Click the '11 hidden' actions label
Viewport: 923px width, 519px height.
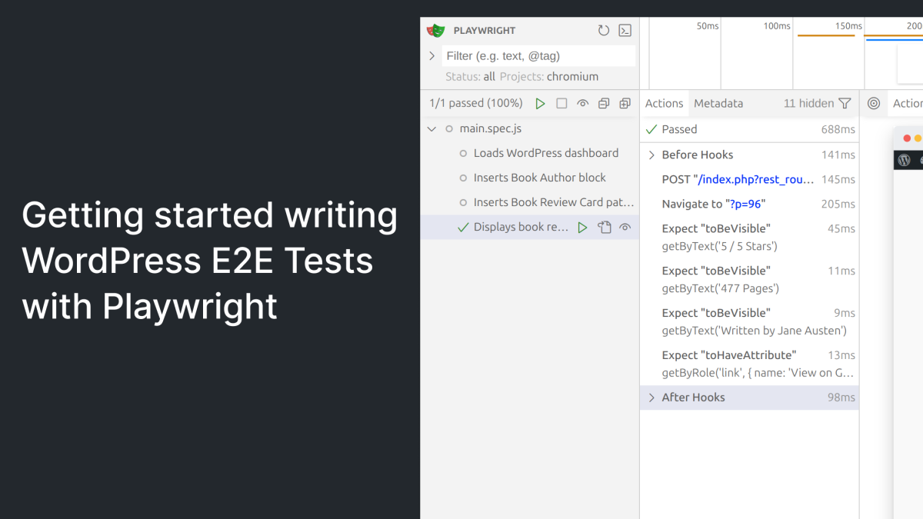click(808, 103)
